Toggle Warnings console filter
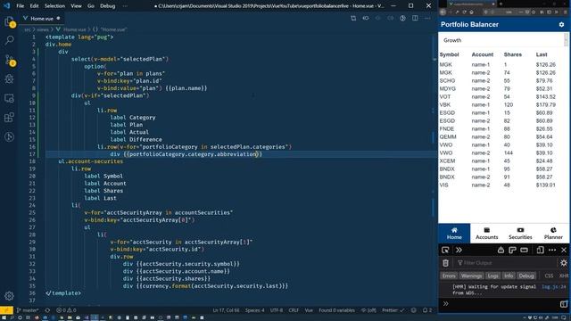 [x=471, y=276]
